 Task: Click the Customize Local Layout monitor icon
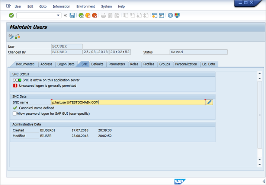(177, 15)
